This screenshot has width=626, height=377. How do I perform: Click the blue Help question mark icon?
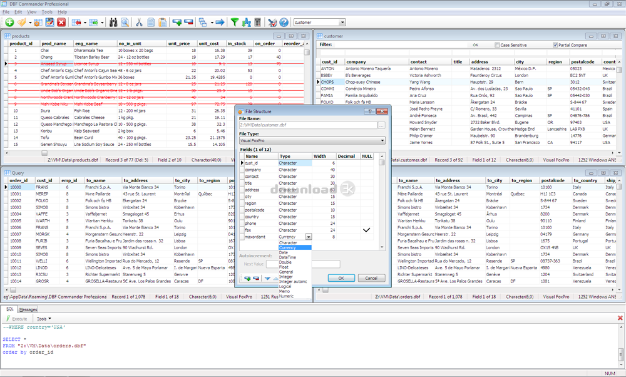(x=284, y=23)
